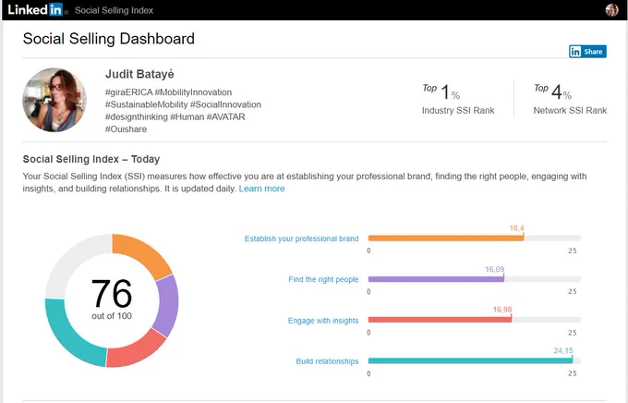Open the Learn more link
Viewport: 628px width, 403px height.
point(261,189)
